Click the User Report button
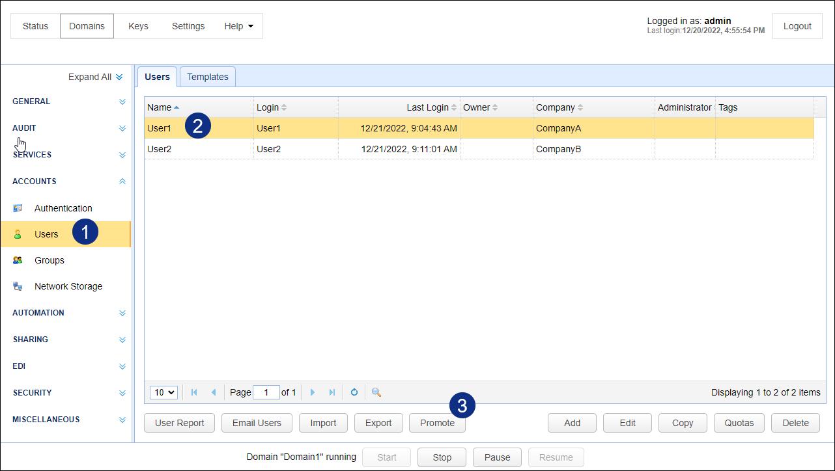835x471 pixels. pos(180,423)
